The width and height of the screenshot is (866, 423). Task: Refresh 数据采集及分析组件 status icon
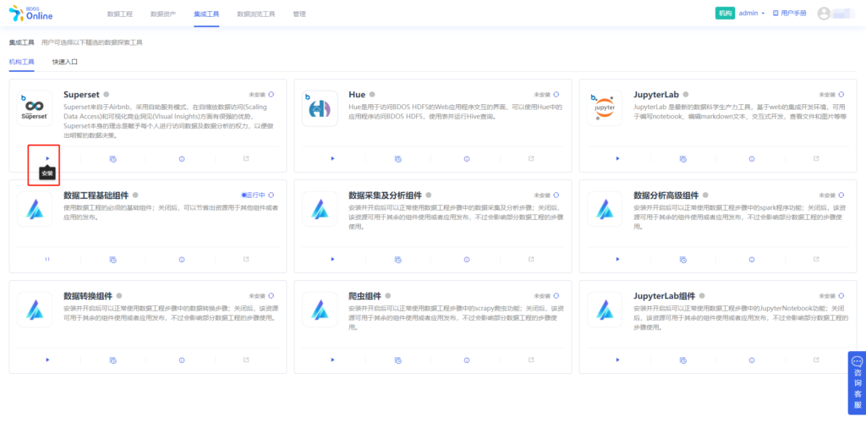[556, 195]
